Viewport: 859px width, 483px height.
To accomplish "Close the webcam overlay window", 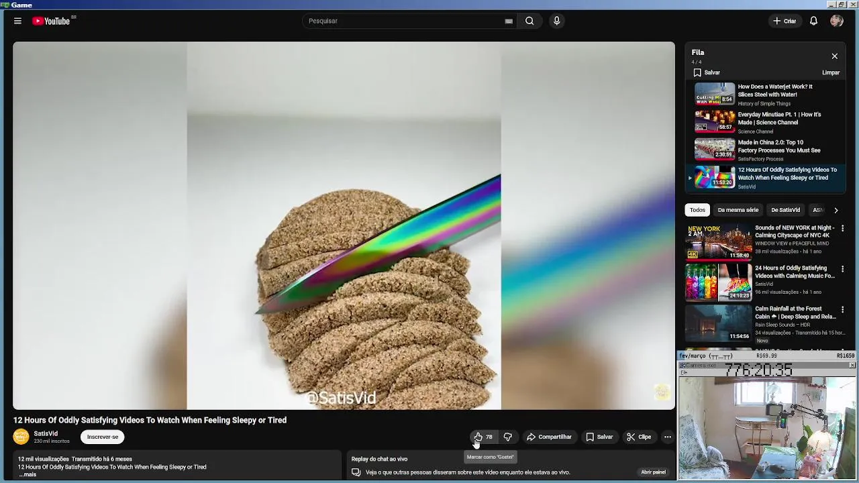I will coord(852,365).
